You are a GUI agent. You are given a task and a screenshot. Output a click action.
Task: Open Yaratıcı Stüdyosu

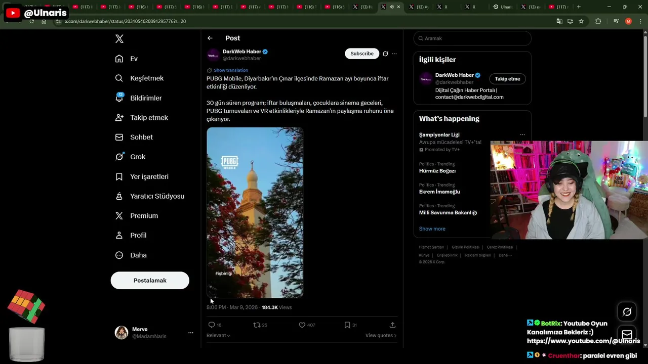coord(149,196)
